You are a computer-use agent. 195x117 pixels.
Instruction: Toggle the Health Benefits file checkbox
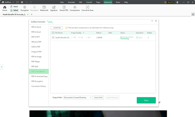click(53, 37)
